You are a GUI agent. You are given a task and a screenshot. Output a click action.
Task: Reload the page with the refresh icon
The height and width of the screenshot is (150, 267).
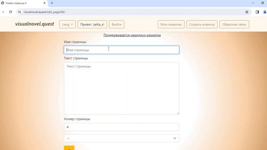tap(10, 12)
